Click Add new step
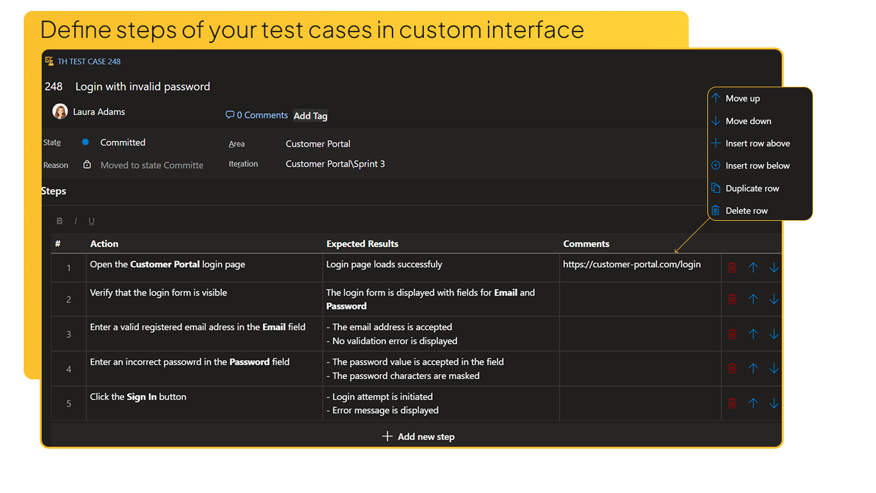The image size is (876, 493). coord(417,437)
